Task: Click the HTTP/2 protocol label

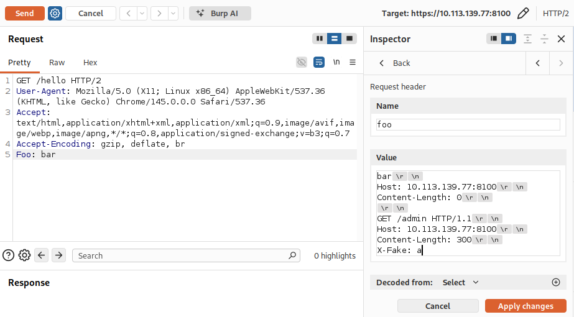Action: pyautogui.click(x=555, y=14)
